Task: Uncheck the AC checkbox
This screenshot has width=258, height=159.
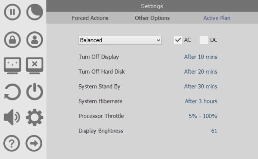Action: pyautogui.click(x=178, y=40)
